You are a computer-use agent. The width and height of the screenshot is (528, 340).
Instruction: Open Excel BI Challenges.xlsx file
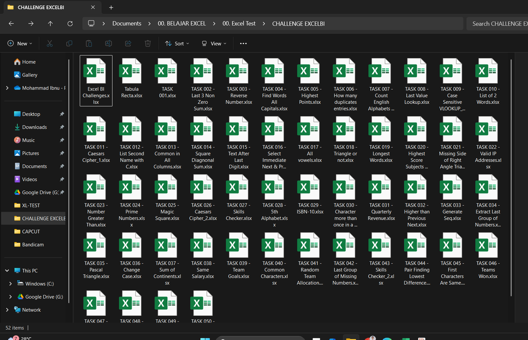pos(96,81)
